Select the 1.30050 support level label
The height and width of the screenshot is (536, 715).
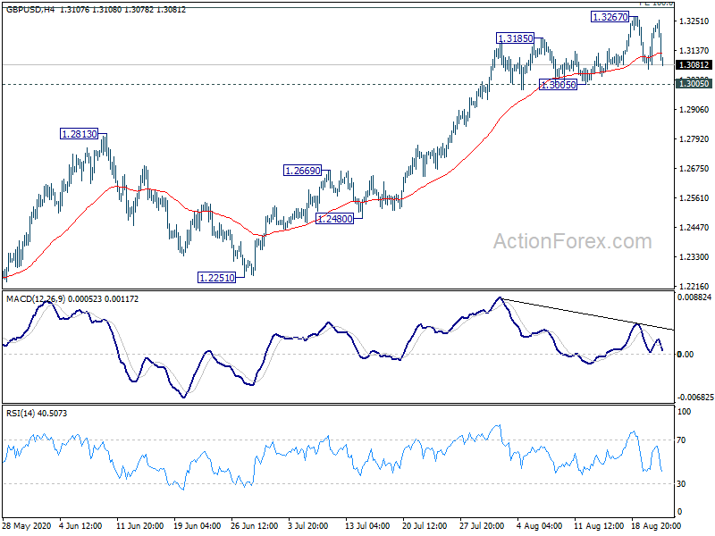pos(558,84)
